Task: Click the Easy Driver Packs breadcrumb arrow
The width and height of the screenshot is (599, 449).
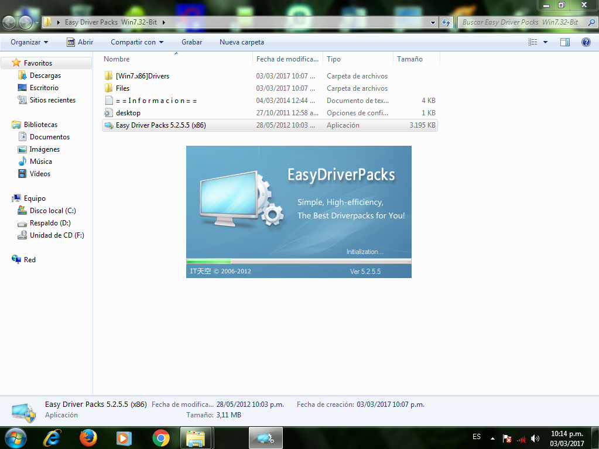Action: [x=163, y=22]
